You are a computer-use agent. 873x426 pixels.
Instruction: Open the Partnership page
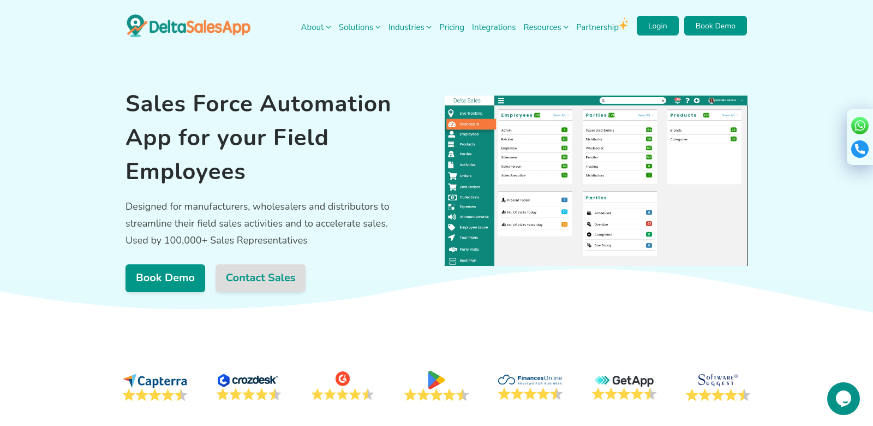(x=602, y=26)
